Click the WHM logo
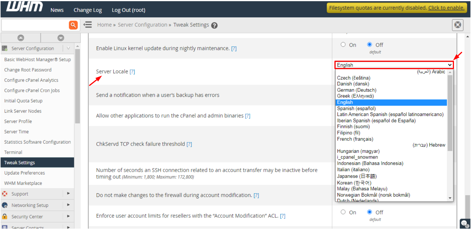The height and width of the screenshot is (231, 471). (x=25, y=6)
